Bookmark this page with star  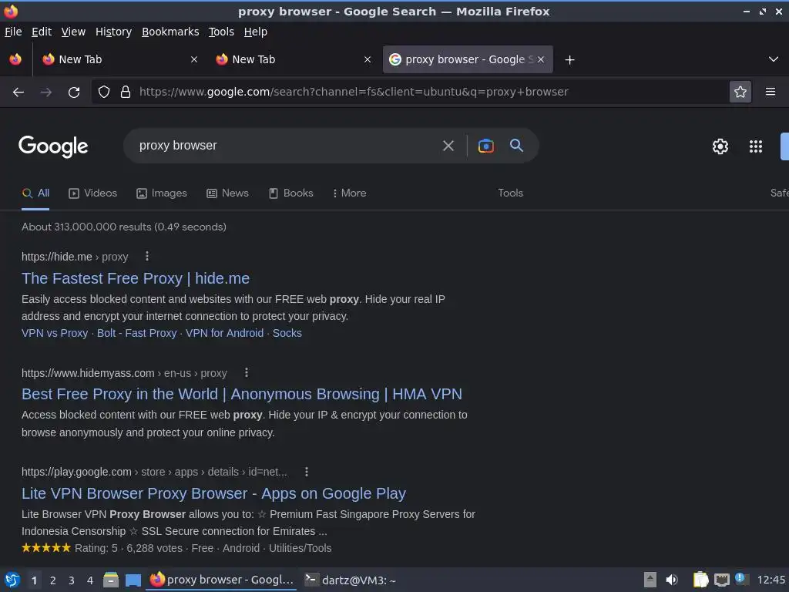(740, 92)
